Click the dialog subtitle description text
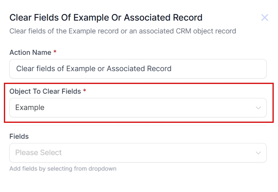The image size is (278, 192). (x=122, y=31)
